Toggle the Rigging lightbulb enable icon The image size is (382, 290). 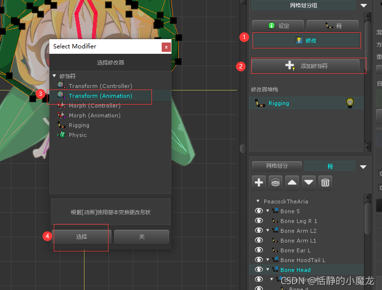point(350,103)
